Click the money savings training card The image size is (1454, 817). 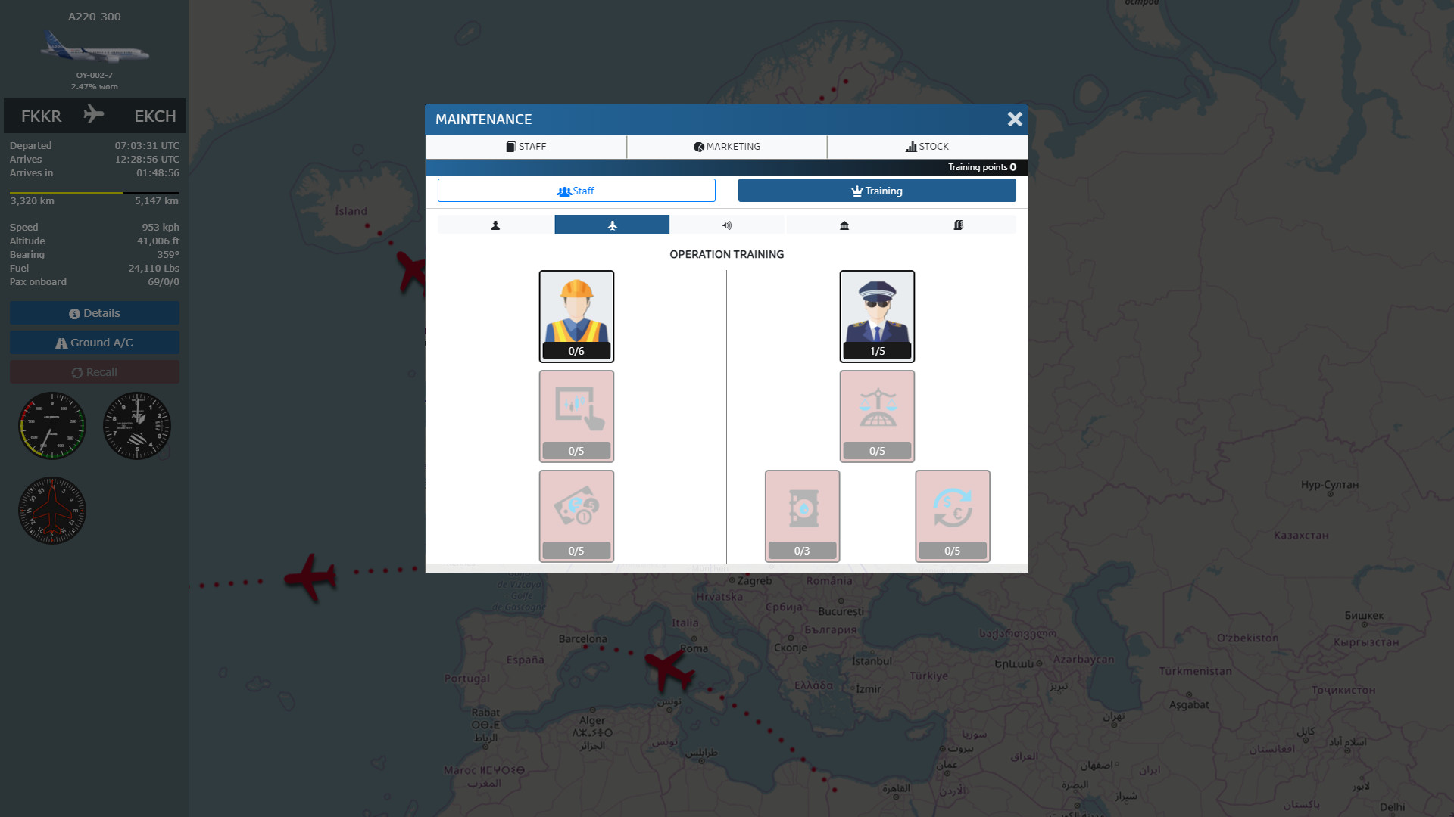pos(576,515)
